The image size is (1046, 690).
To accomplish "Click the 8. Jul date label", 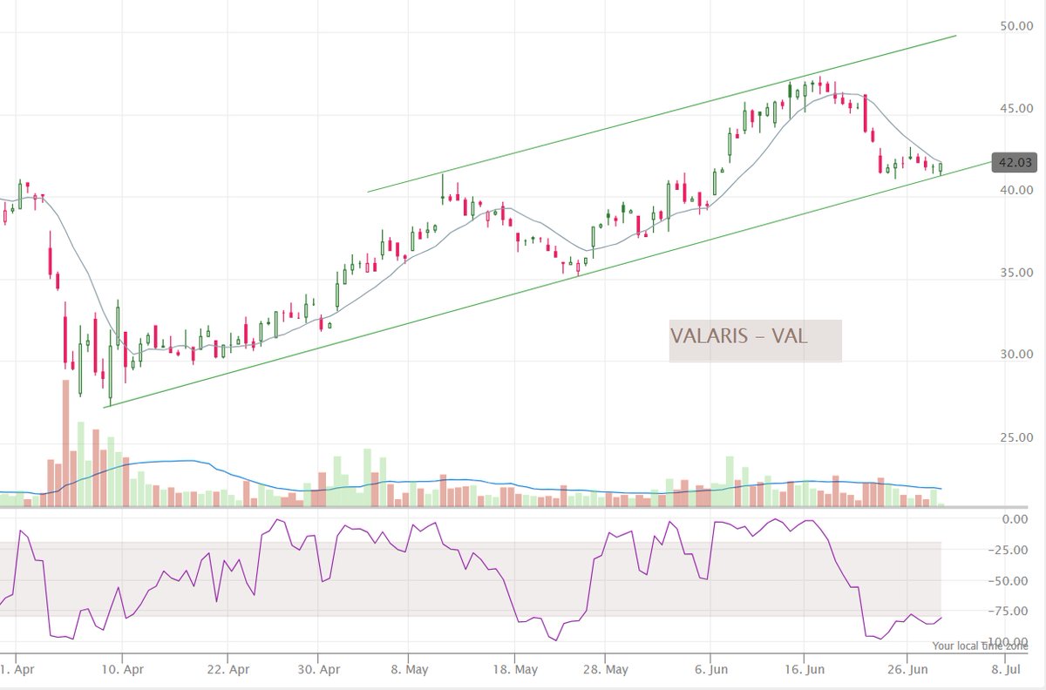I will click(1004, 671).
